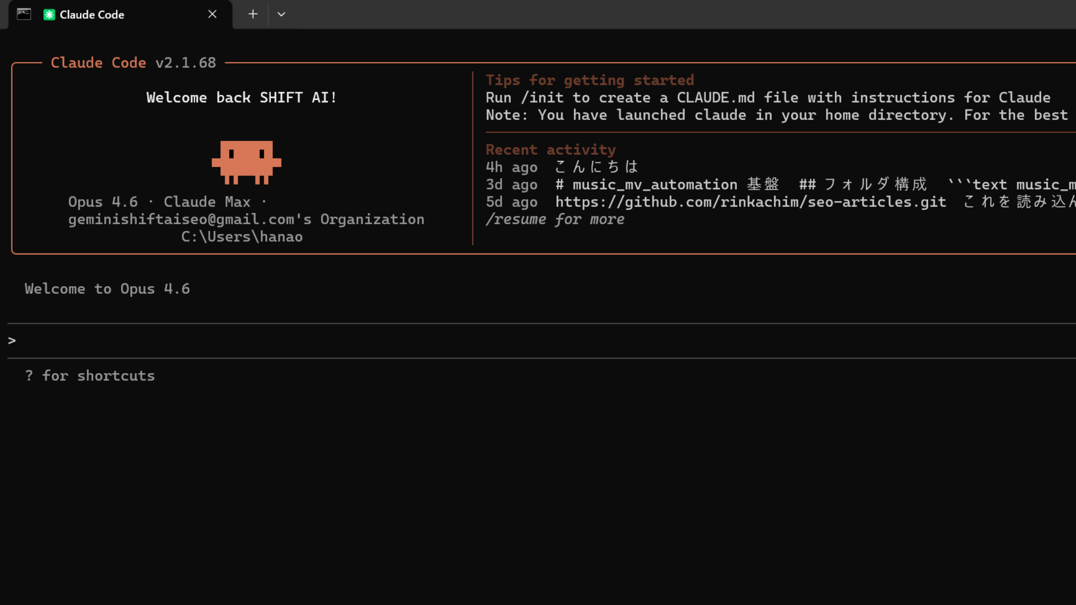The height and width of the screenshot is (605, 1076).
Task: Click the /init tip line text
Action: click(x=768, y=98)
